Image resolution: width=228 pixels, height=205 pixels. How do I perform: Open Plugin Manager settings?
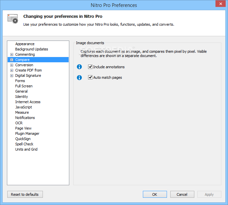point(27,133)
